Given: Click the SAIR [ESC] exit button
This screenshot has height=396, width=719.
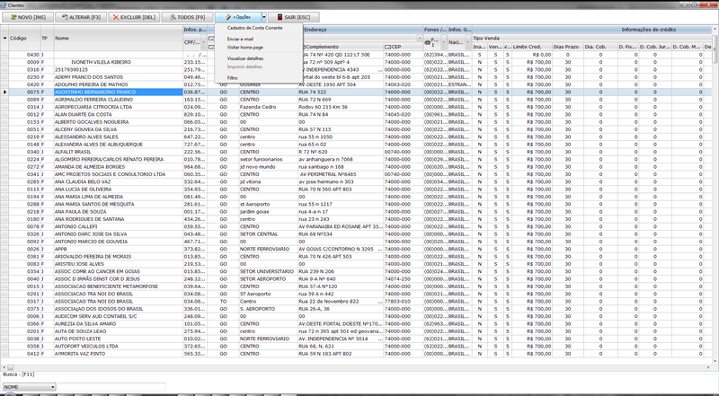Looking at the screenshot, I should 296,17.
